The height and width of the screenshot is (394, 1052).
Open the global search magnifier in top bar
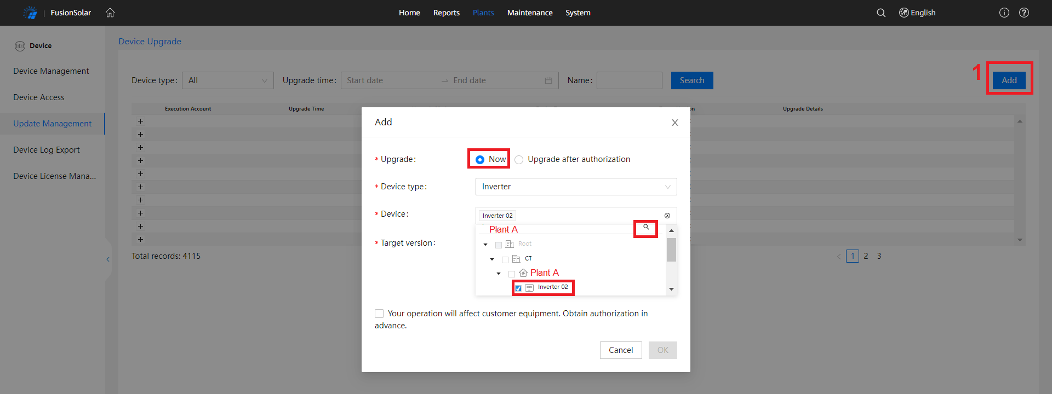(881, 13)
